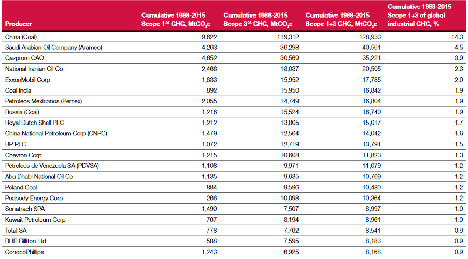Click National Iranian Oil Co

(34, 69)
